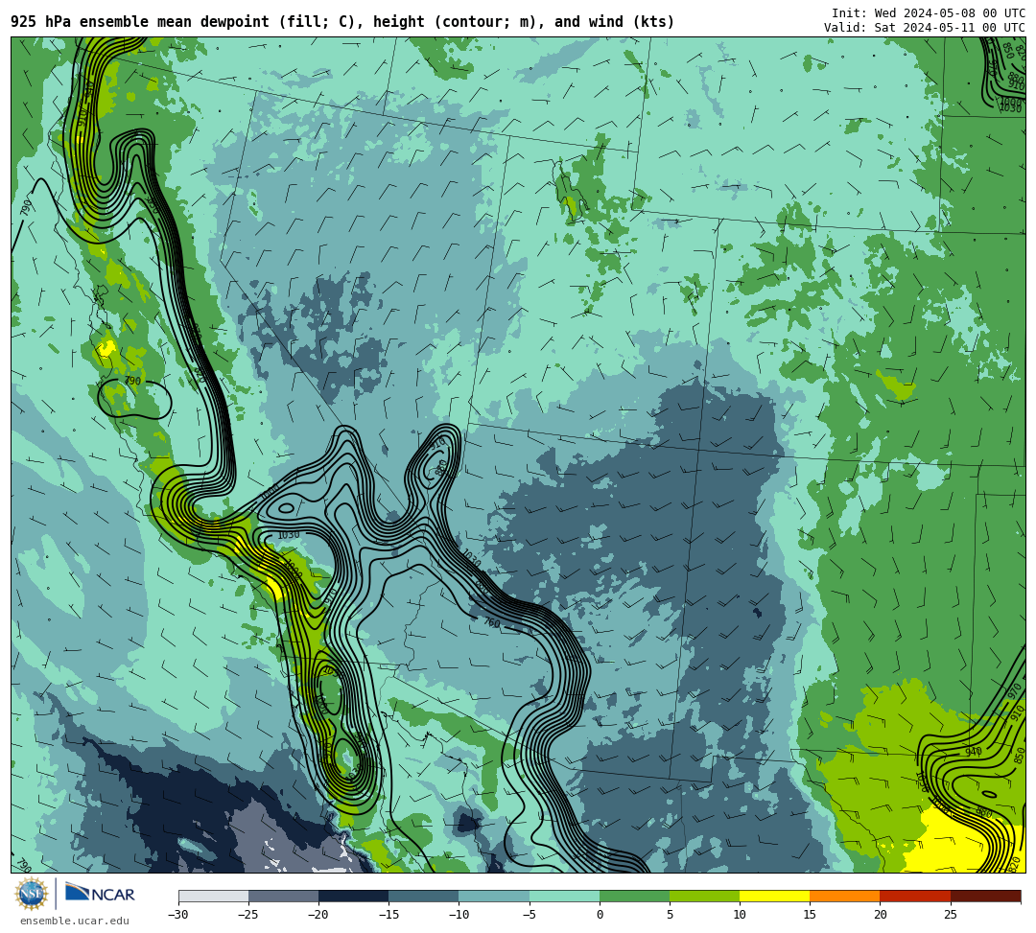The height and width of the screenshot is (933, 1036).
Task: Select the yellow 10 to 15 swatch
Action: (x=774, y=896)
